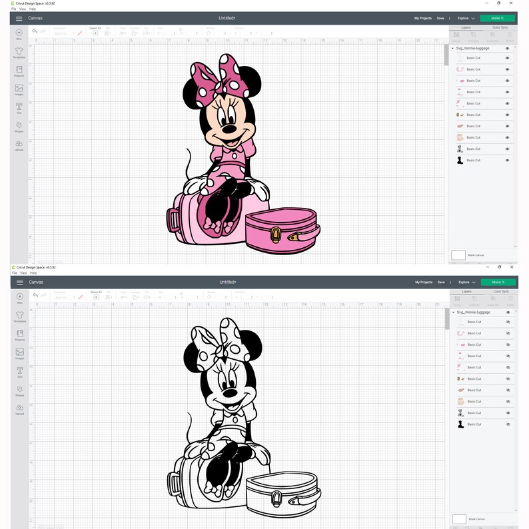Hide the solid black silhouette layer in top window

[x=507, y=161]
